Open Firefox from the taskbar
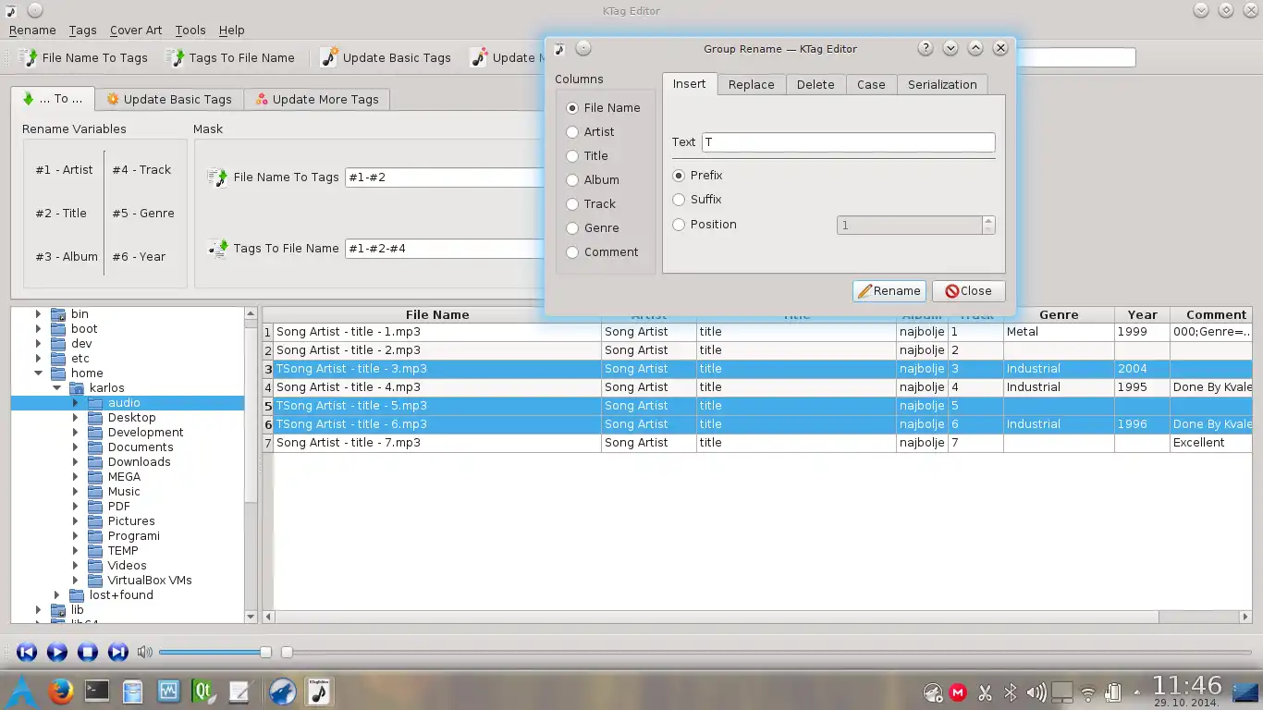 click(x=61, y=691)
